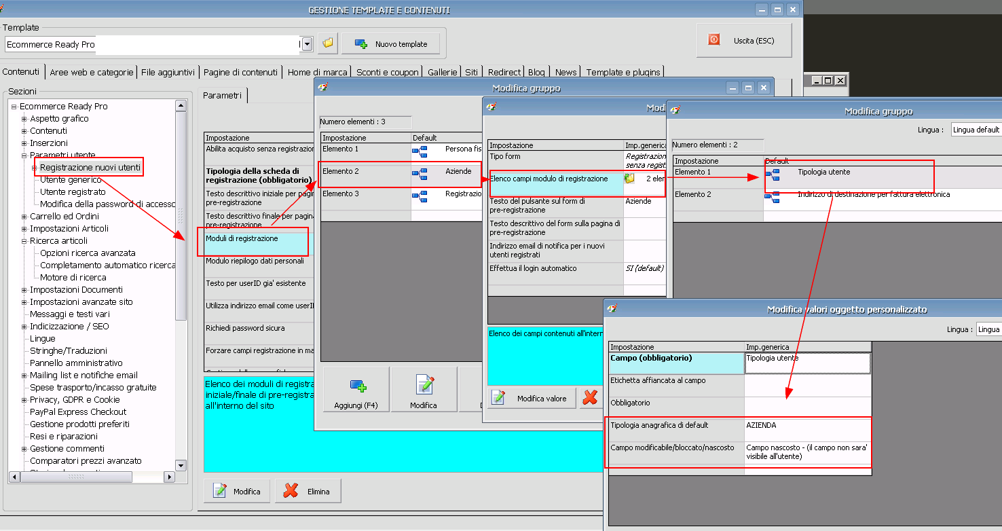Expand the Impostazioni Articoli node
This screenshot has width=1002, height=531.
[x=24, y=229]
